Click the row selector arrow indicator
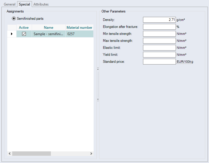 12,34
